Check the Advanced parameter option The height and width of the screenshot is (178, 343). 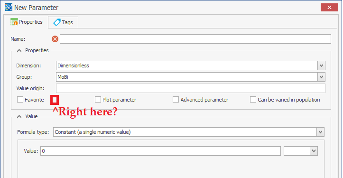point(176,100)
